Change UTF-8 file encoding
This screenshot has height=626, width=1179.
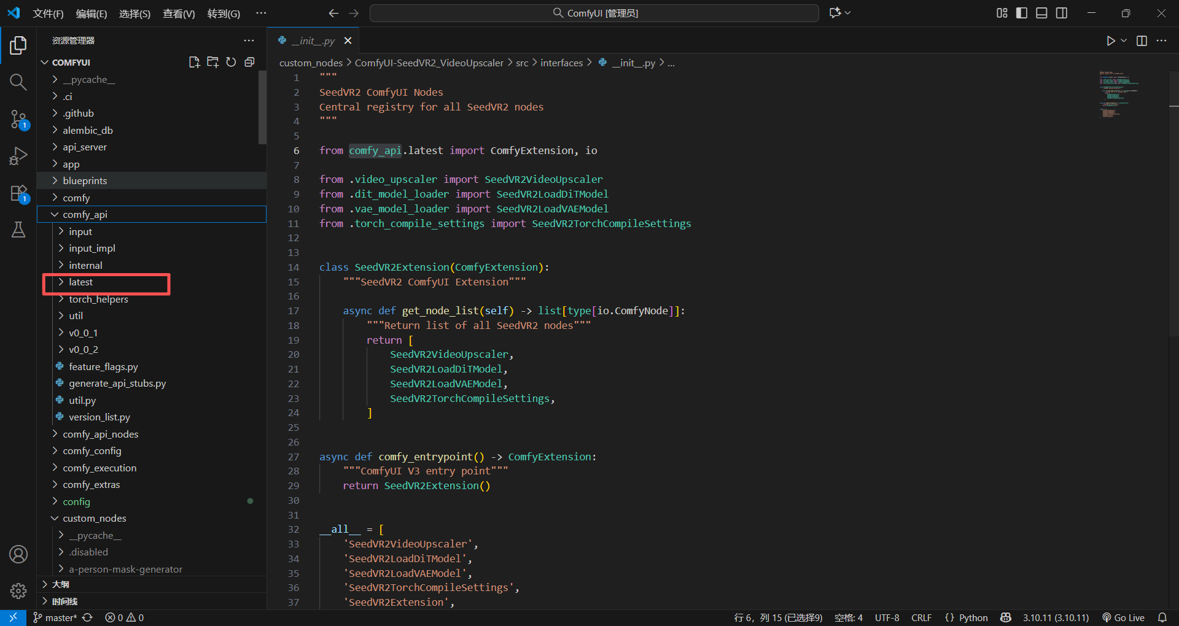click(x=887, y=617)
